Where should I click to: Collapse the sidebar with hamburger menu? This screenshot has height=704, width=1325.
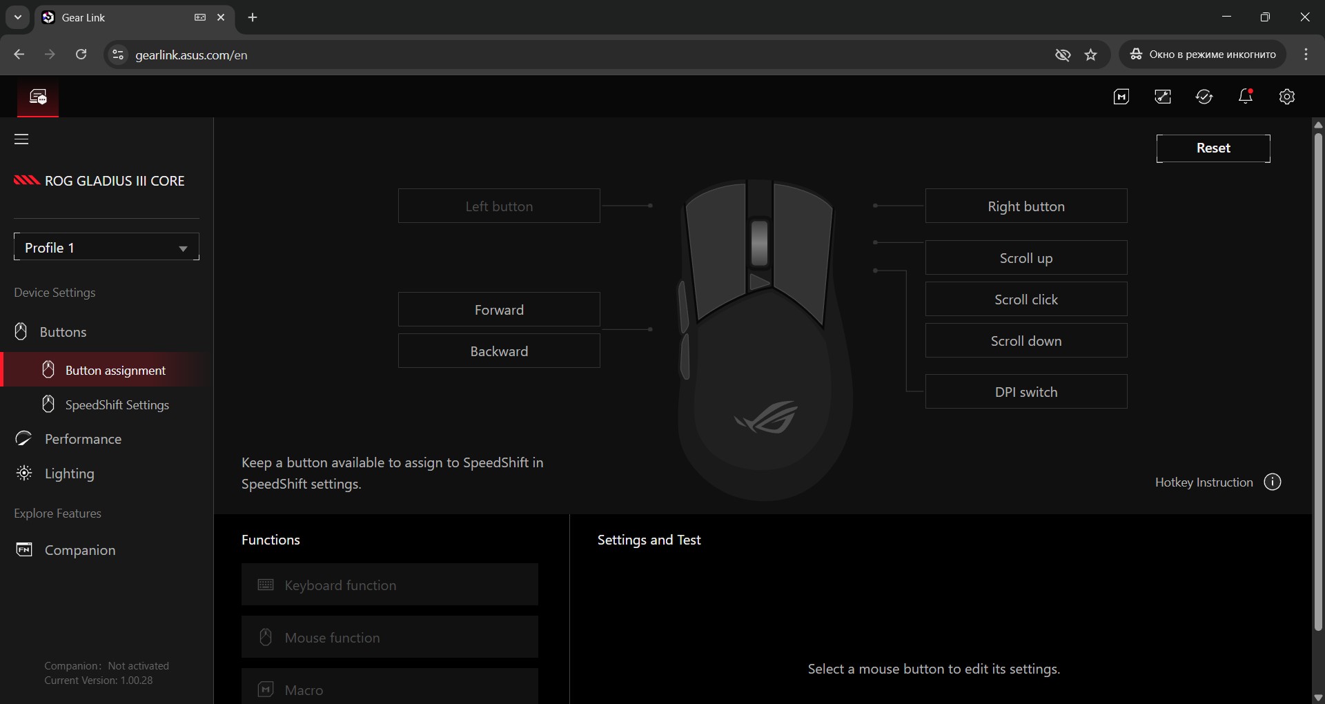point(21,139)
